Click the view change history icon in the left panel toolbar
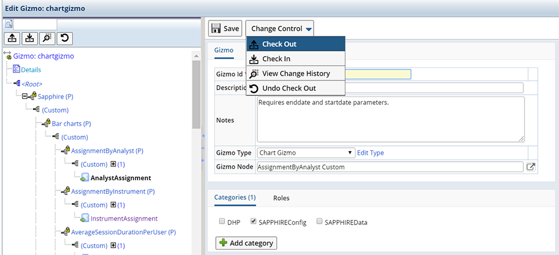Image resolution: width=559 pixels, height=255 pixels. pos(47,38)
